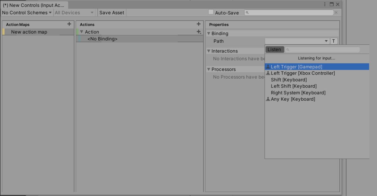This screenshot has width=377, height=196.
Task: Toggle the Listen button
Action: (x=275, y=50)
